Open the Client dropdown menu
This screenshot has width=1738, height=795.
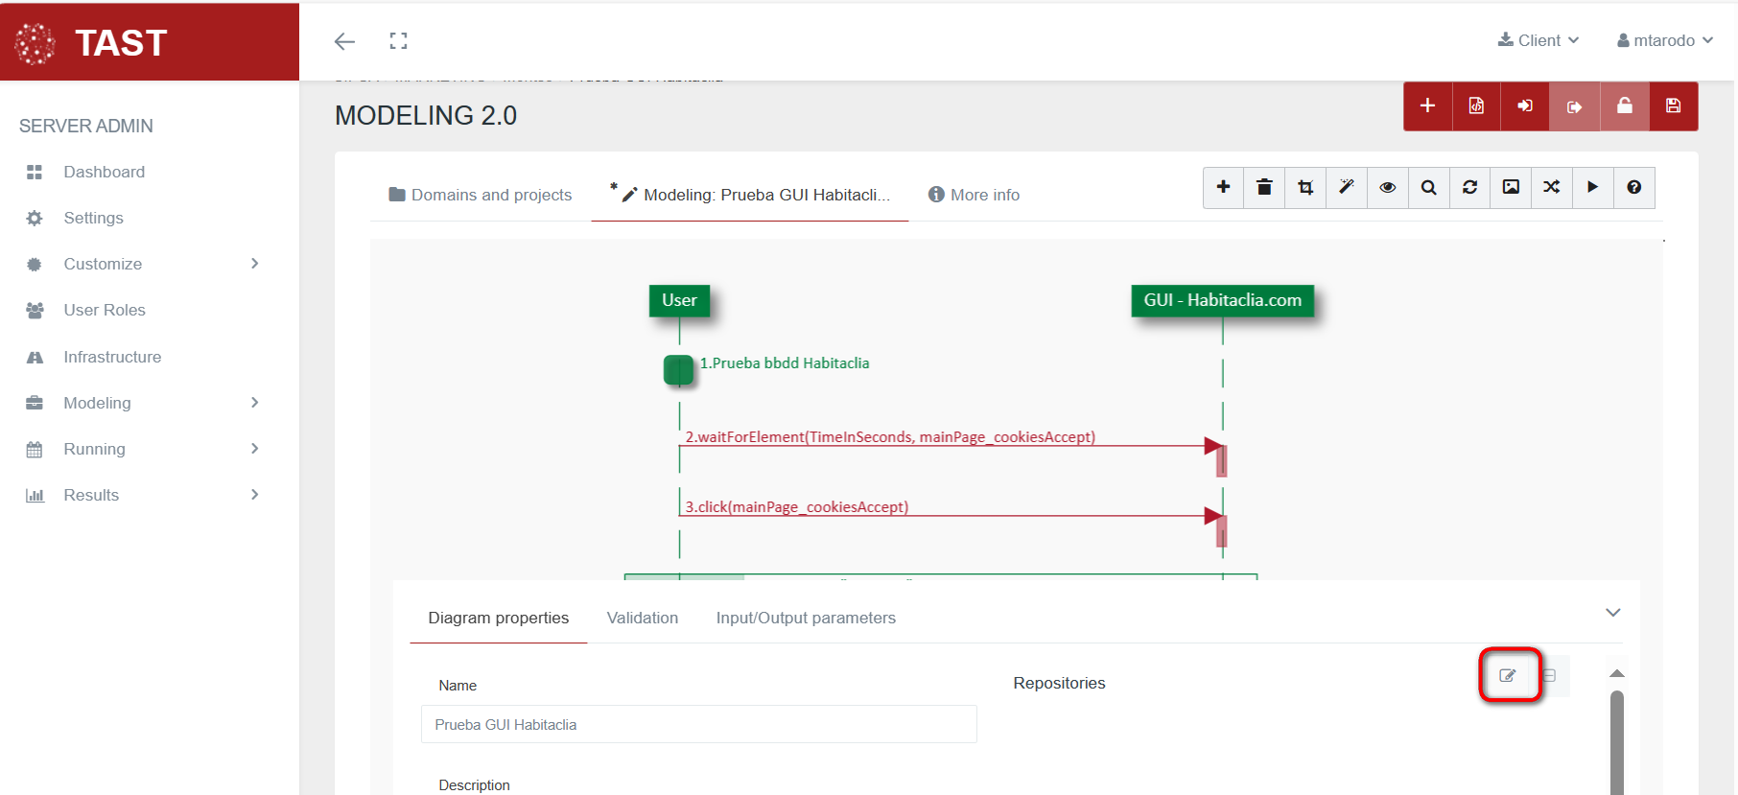[1538, 40]
